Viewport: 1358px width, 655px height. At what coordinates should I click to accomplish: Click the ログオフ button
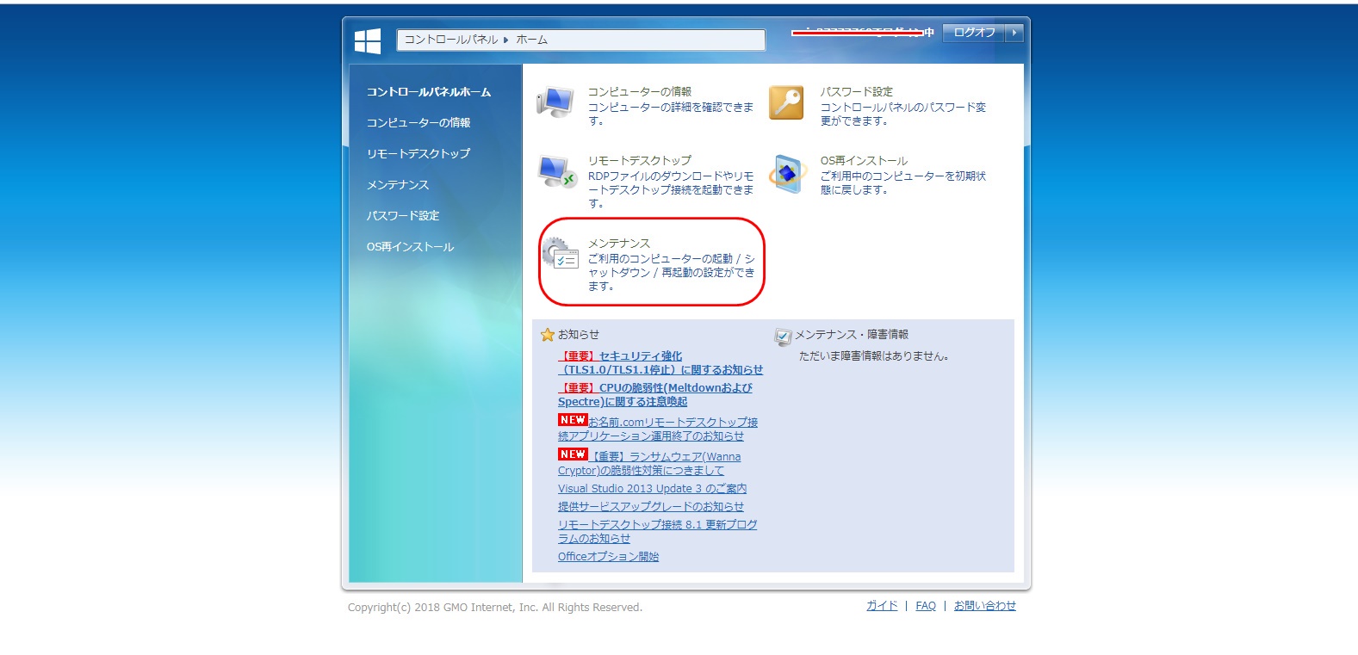(974, 33)
